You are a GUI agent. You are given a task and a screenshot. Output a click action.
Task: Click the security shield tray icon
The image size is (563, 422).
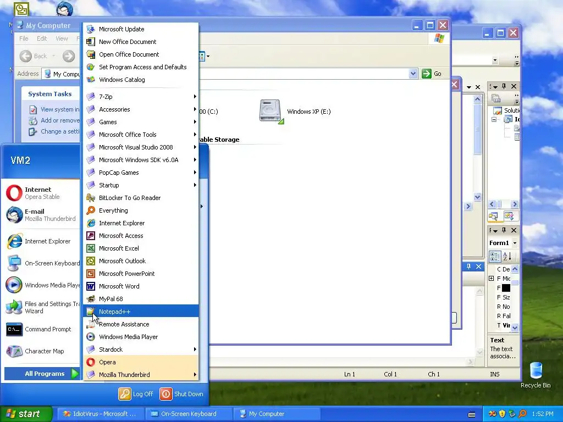(x=503, y=414)
